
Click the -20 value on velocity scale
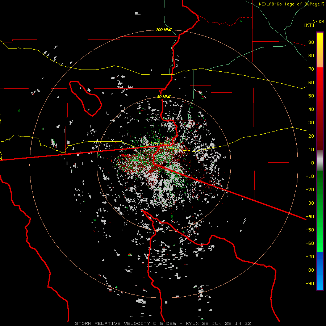[x=310, y=189]
